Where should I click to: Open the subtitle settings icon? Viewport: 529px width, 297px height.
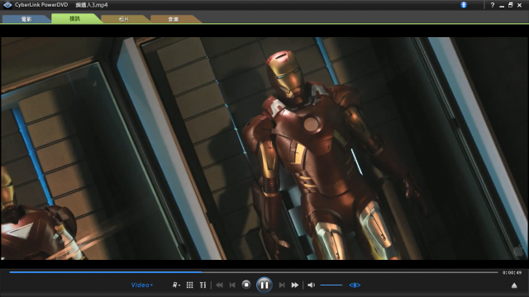tap(203, 285)
